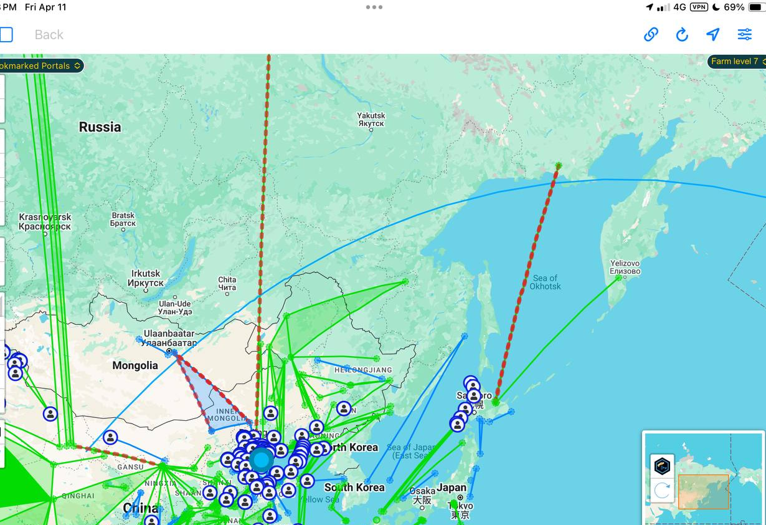The height and width of the screenshot is (525, 766).
Task: Tap the hexagon layer icon on minimap
Action: click(x=662, y=465)
